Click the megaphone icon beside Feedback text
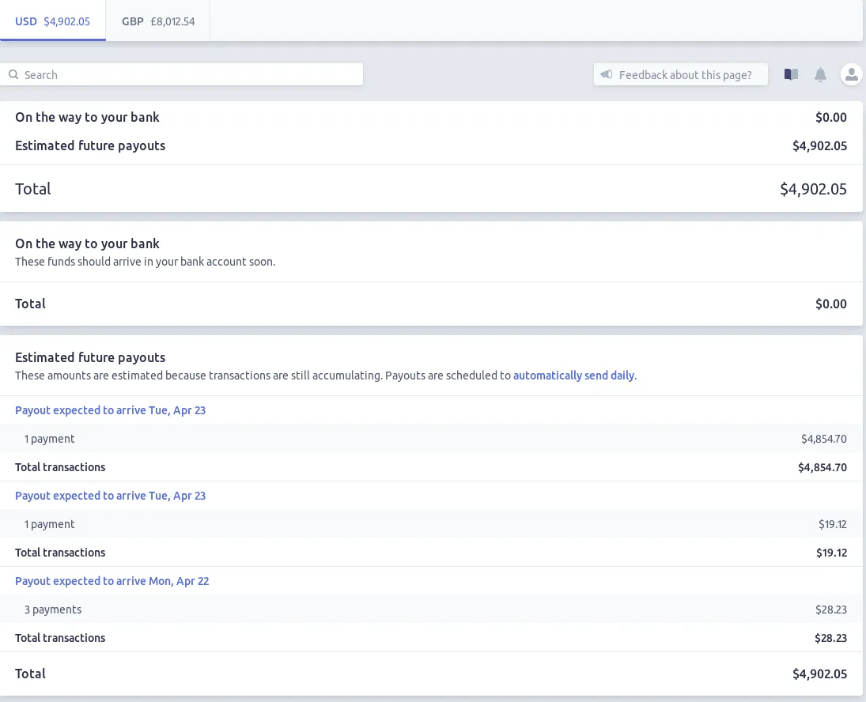The width and height of the screenshot is (866, 702). 607,75
